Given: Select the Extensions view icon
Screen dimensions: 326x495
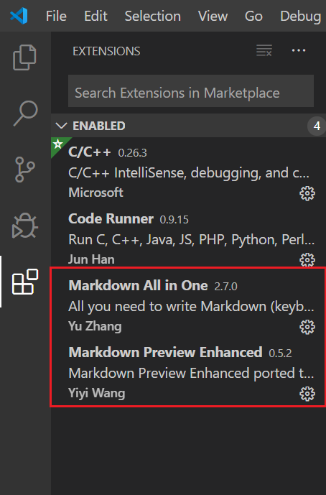Looking at the screenshot, I should [25, 282].
